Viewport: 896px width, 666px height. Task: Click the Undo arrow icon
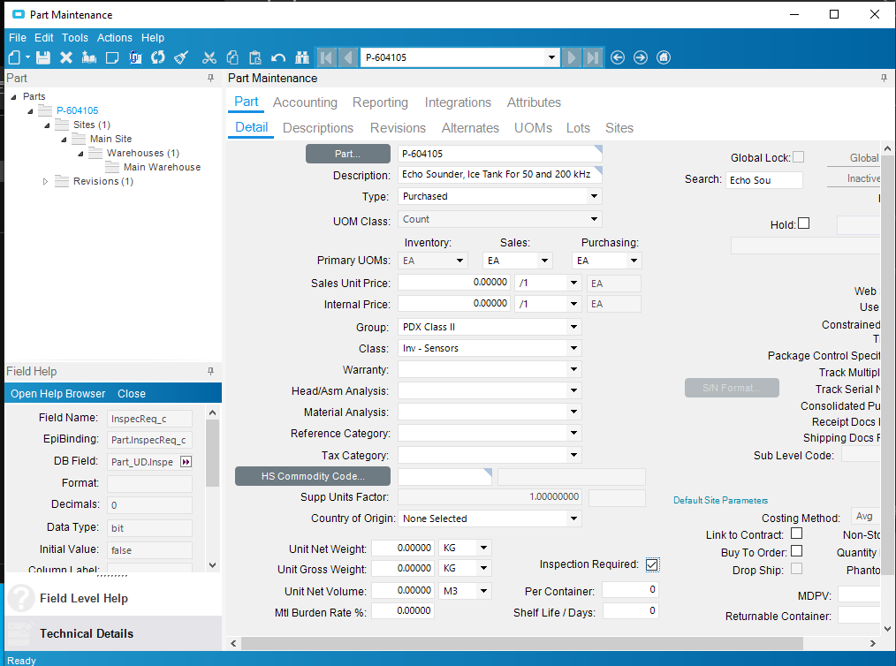(278, 57)
